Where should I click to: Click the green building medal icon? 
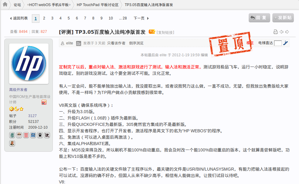pos(12,135)
